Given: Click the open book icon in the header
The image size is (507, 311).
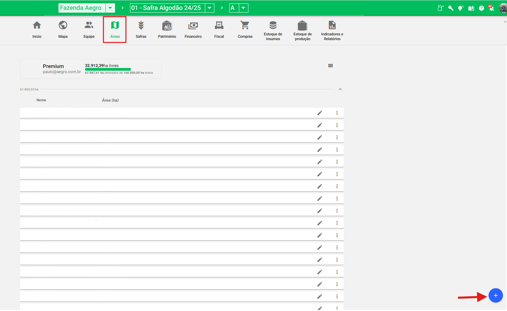Looking at the screenshot, I should pyautogui.click(x=471, y=8).
